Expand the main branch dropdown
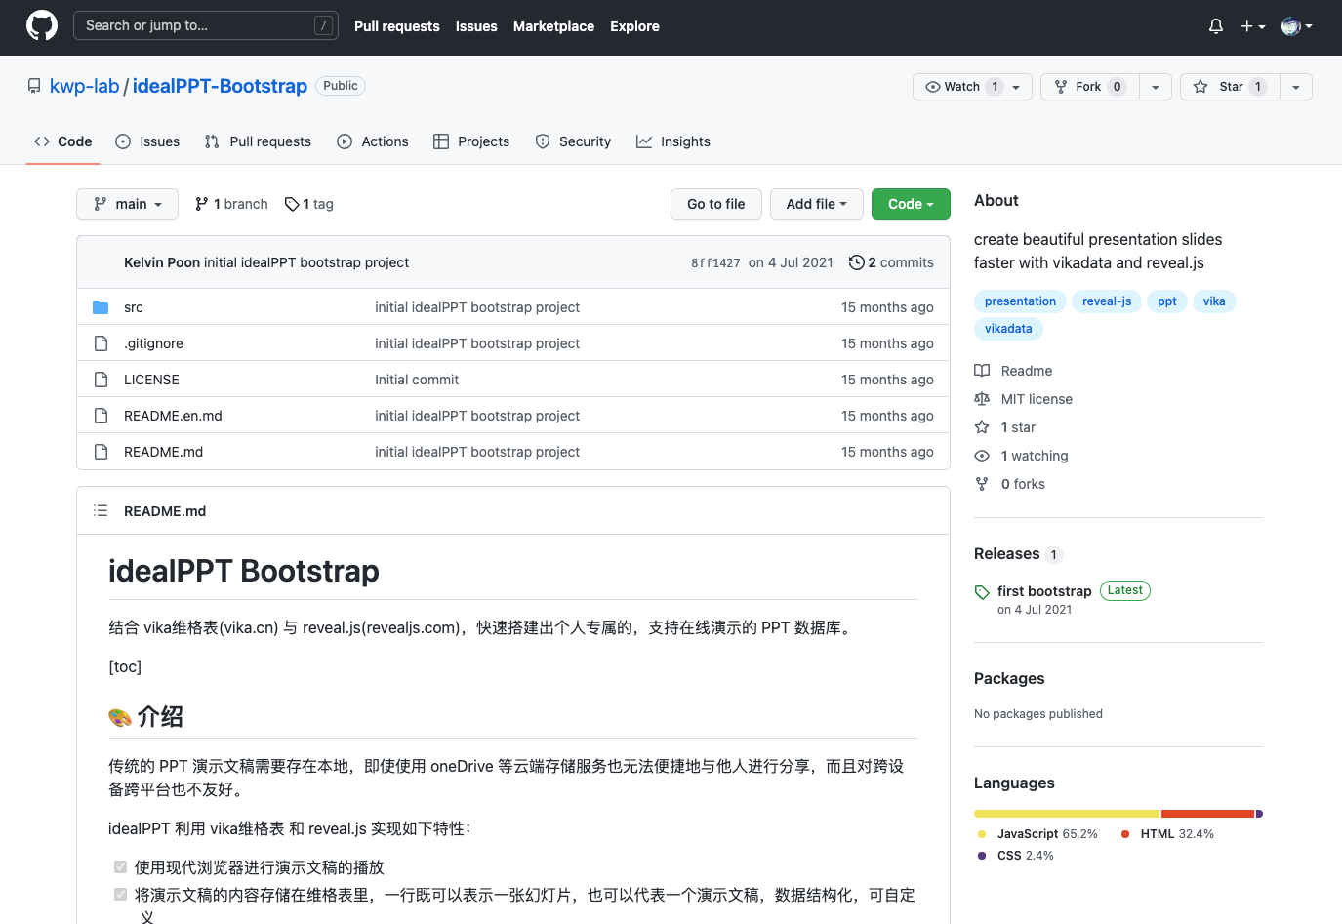 pyautogui.click(x=127, y=204)
